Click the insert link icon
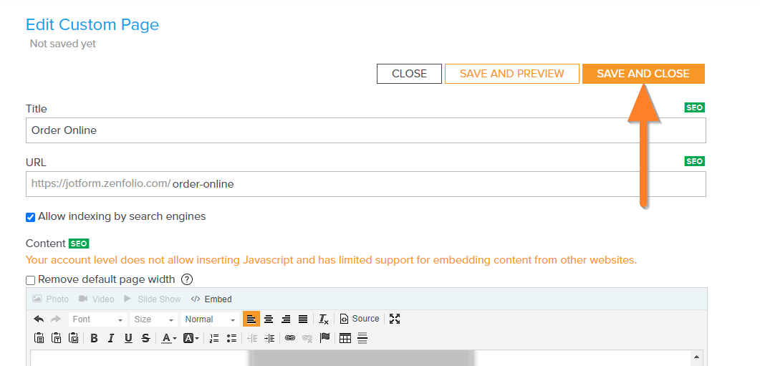 (x=290, y=338)
